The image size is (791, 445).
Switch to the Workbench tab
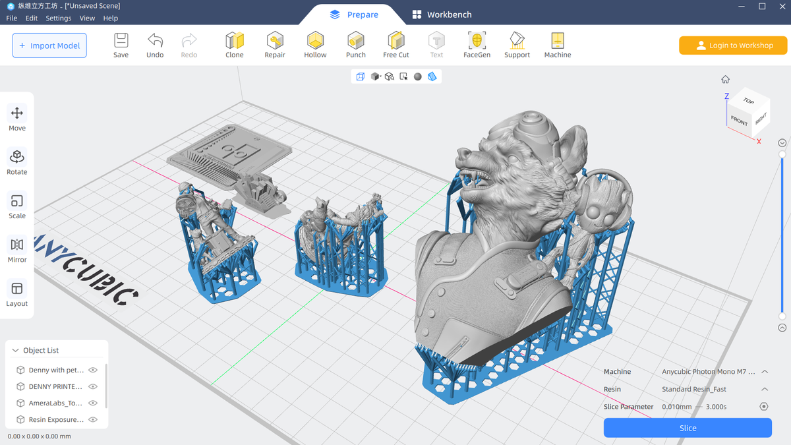pos(442,15)
